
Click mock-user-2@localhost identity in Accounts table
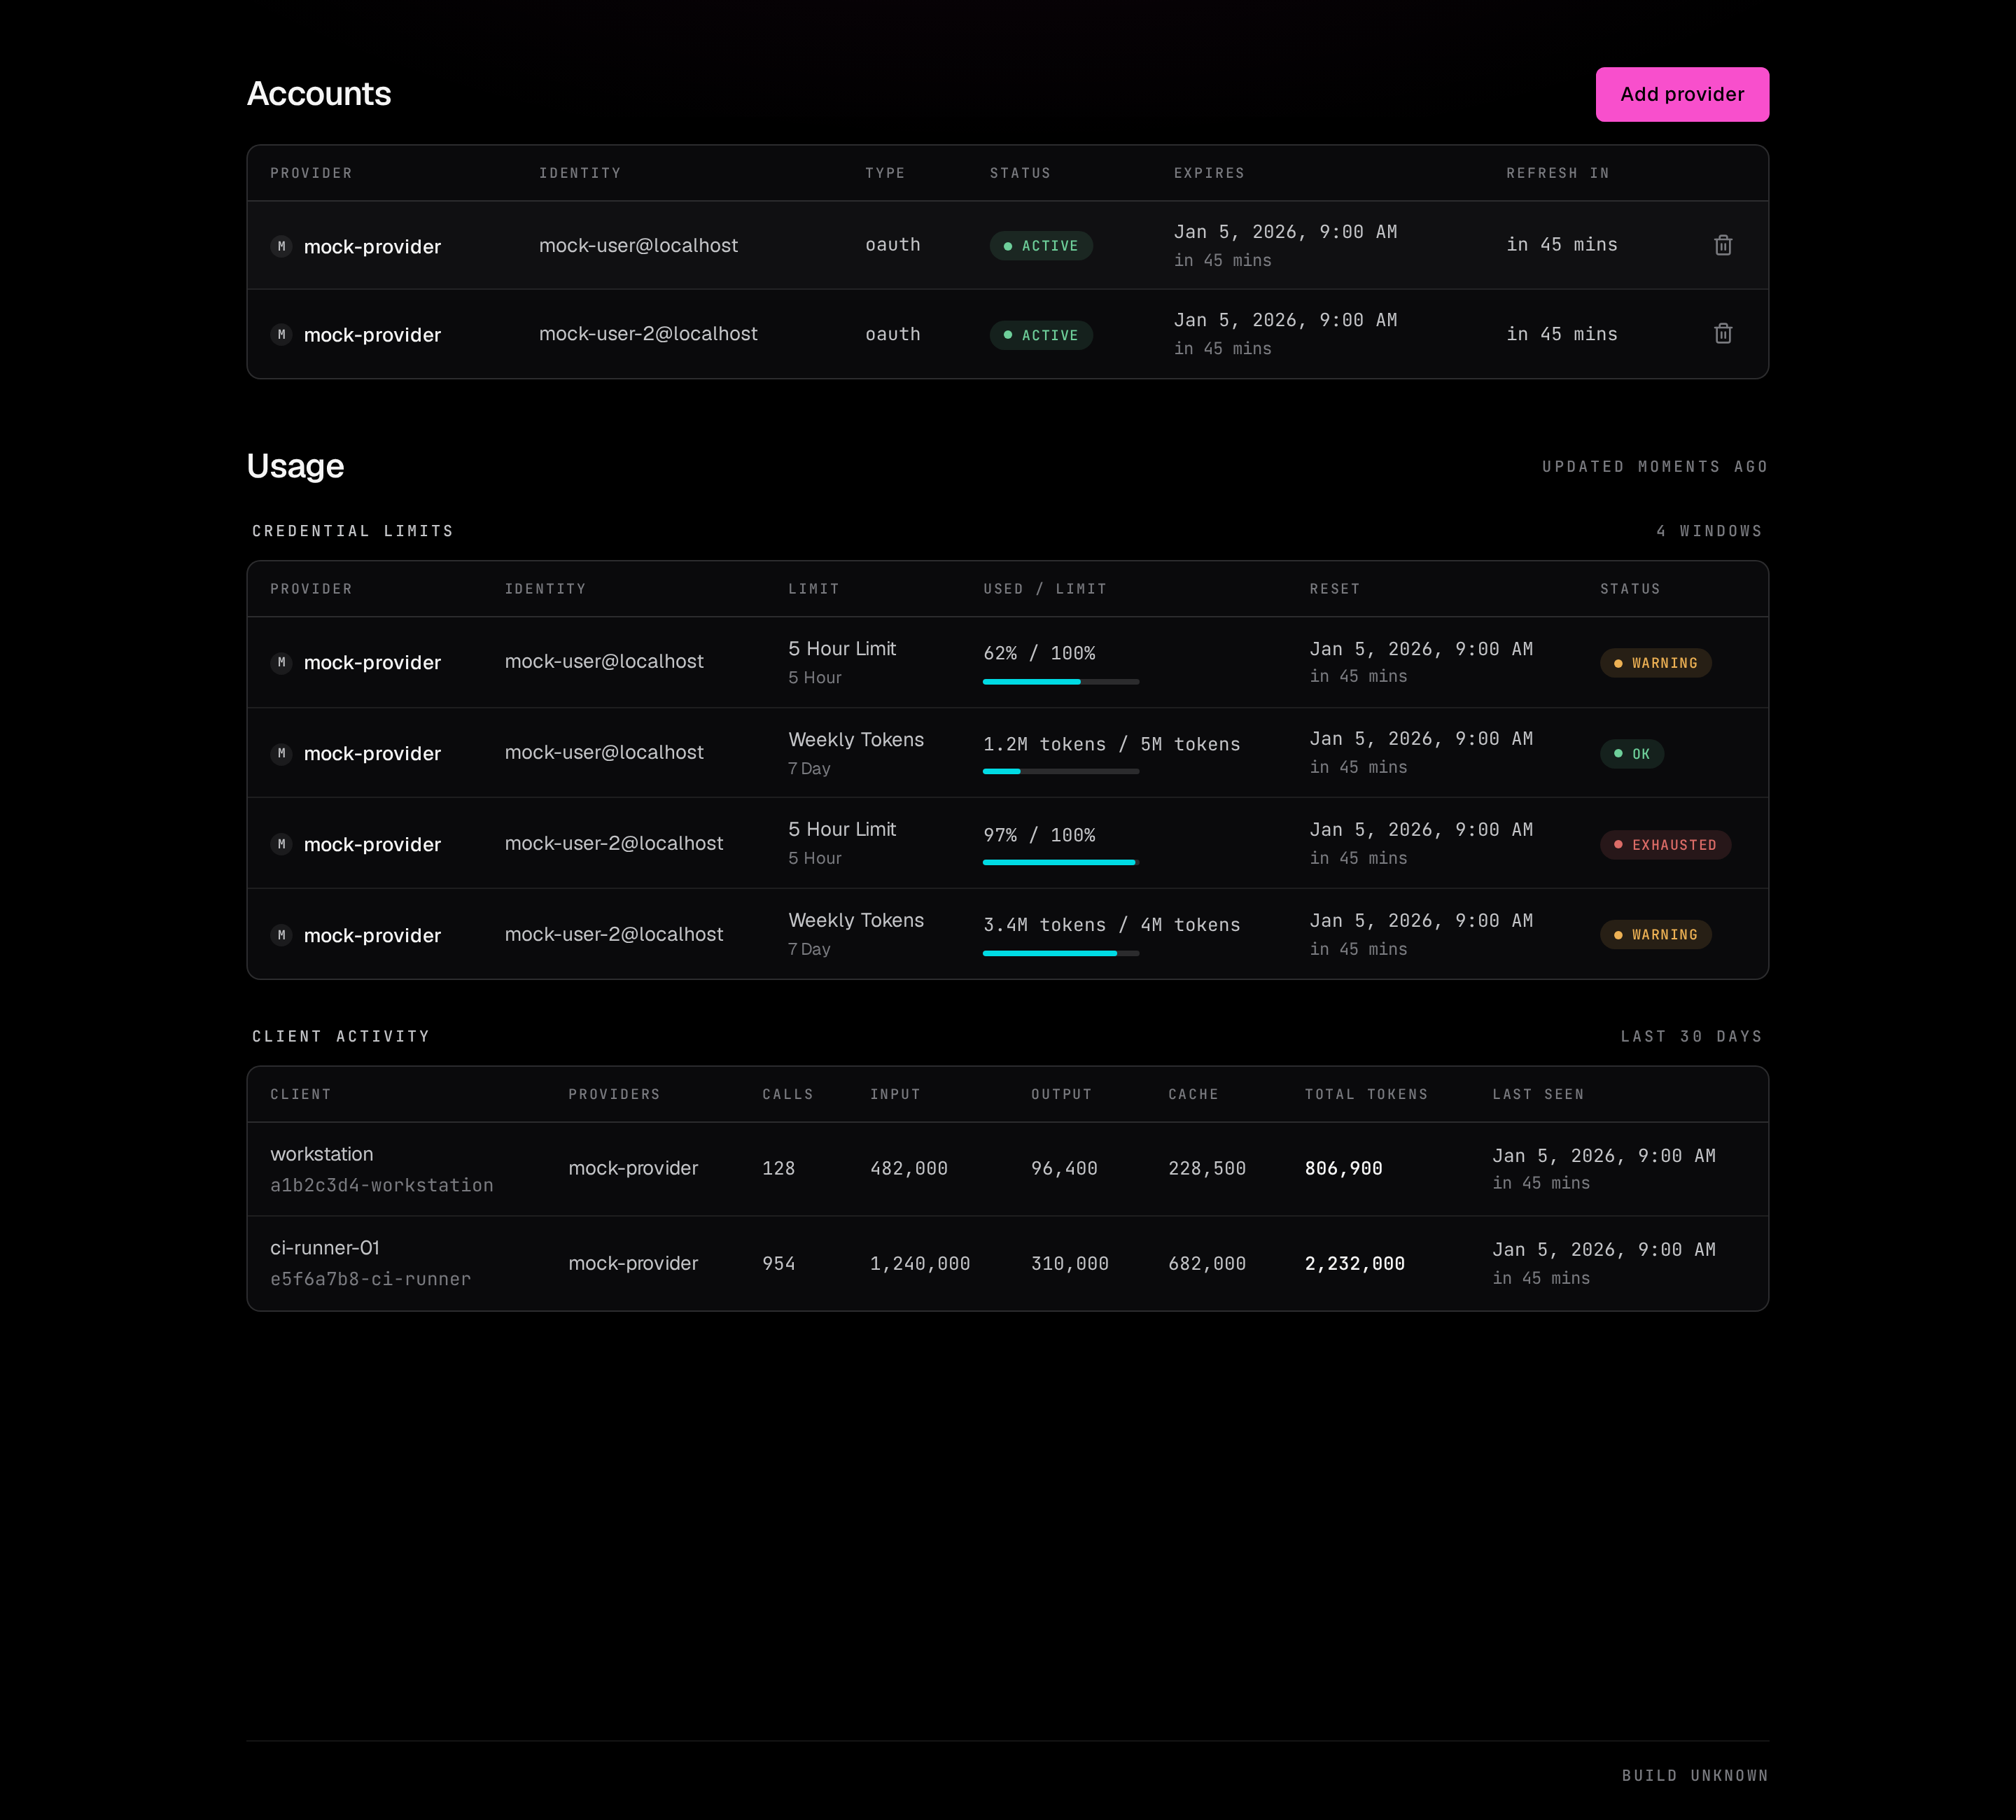pos(648,334)
